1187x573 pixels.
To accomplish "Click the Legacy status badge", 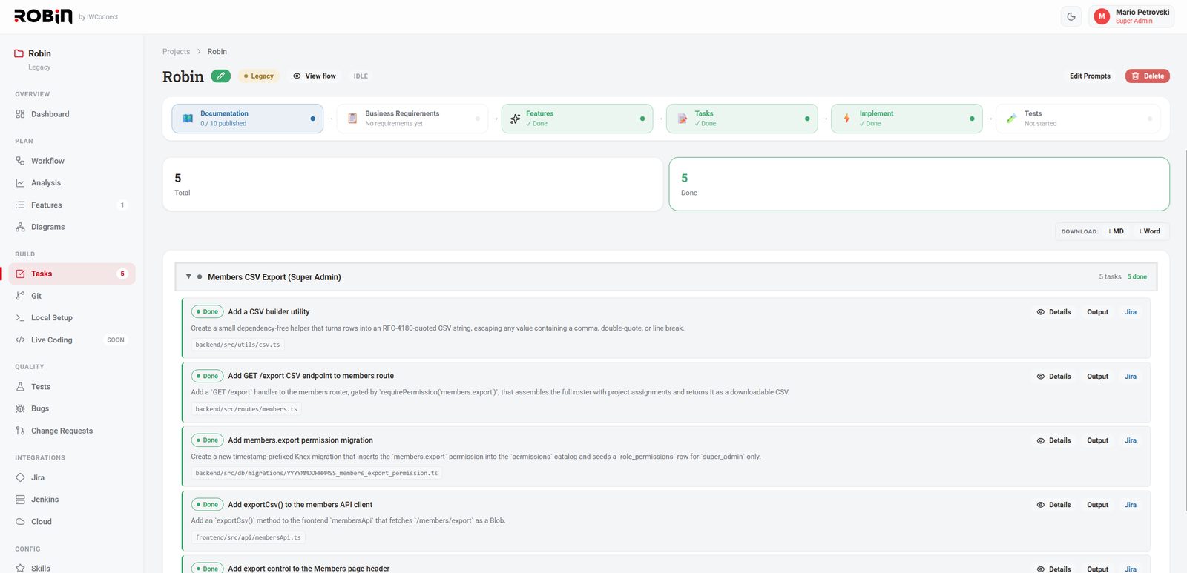I will click(x=258, y=76).
